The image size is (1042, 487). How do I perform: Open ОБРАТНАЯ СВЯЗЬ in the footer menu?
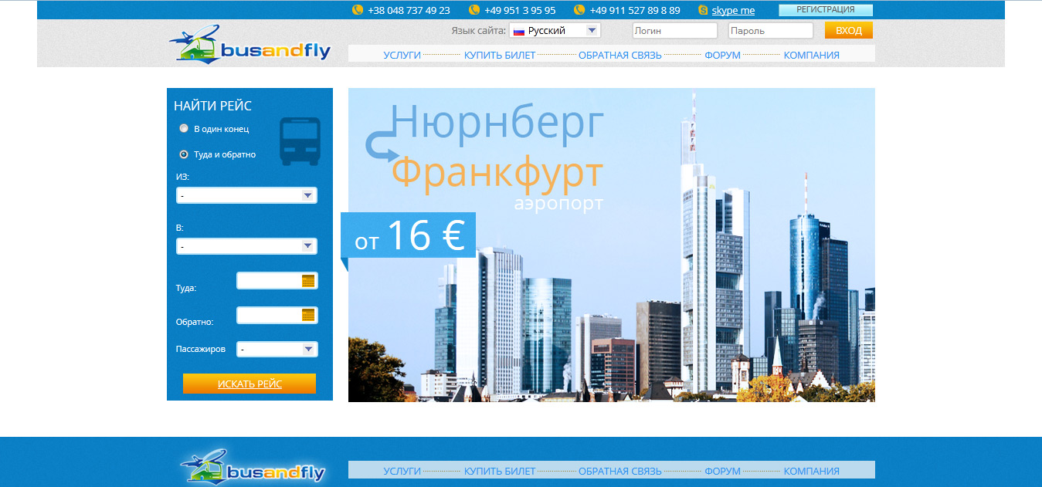point(620,471)
